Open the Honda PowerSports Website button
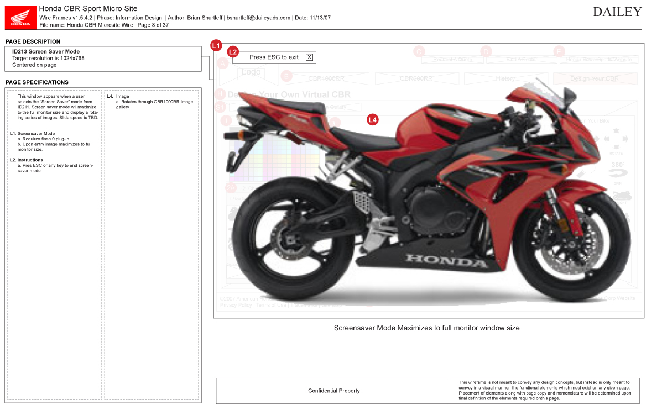The height and width of the screenshot is (405, 662). [x=598, y=59]
